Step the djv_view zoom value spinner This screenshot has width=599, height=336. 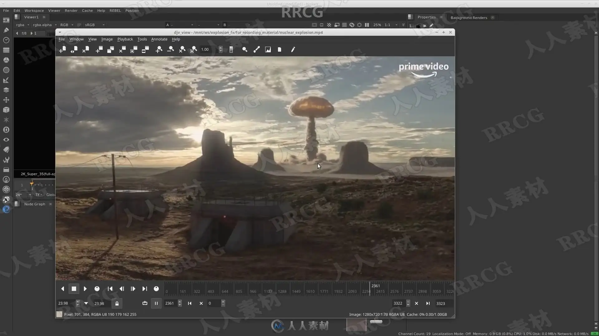[x=221, y=49]
